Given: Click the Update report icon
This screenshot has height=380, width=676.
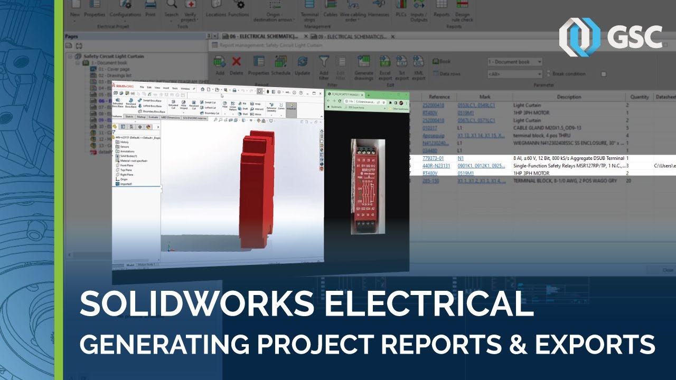Looking at the screenshot, I should (302, 61).
